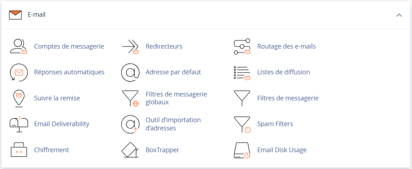Open the Spam Filters text link
412x169 pixels.
(275, 124)
